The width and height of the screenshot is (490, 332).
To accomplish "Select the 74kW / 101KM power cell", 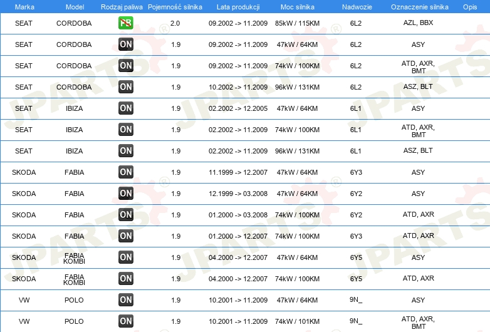I will point(297,321).
